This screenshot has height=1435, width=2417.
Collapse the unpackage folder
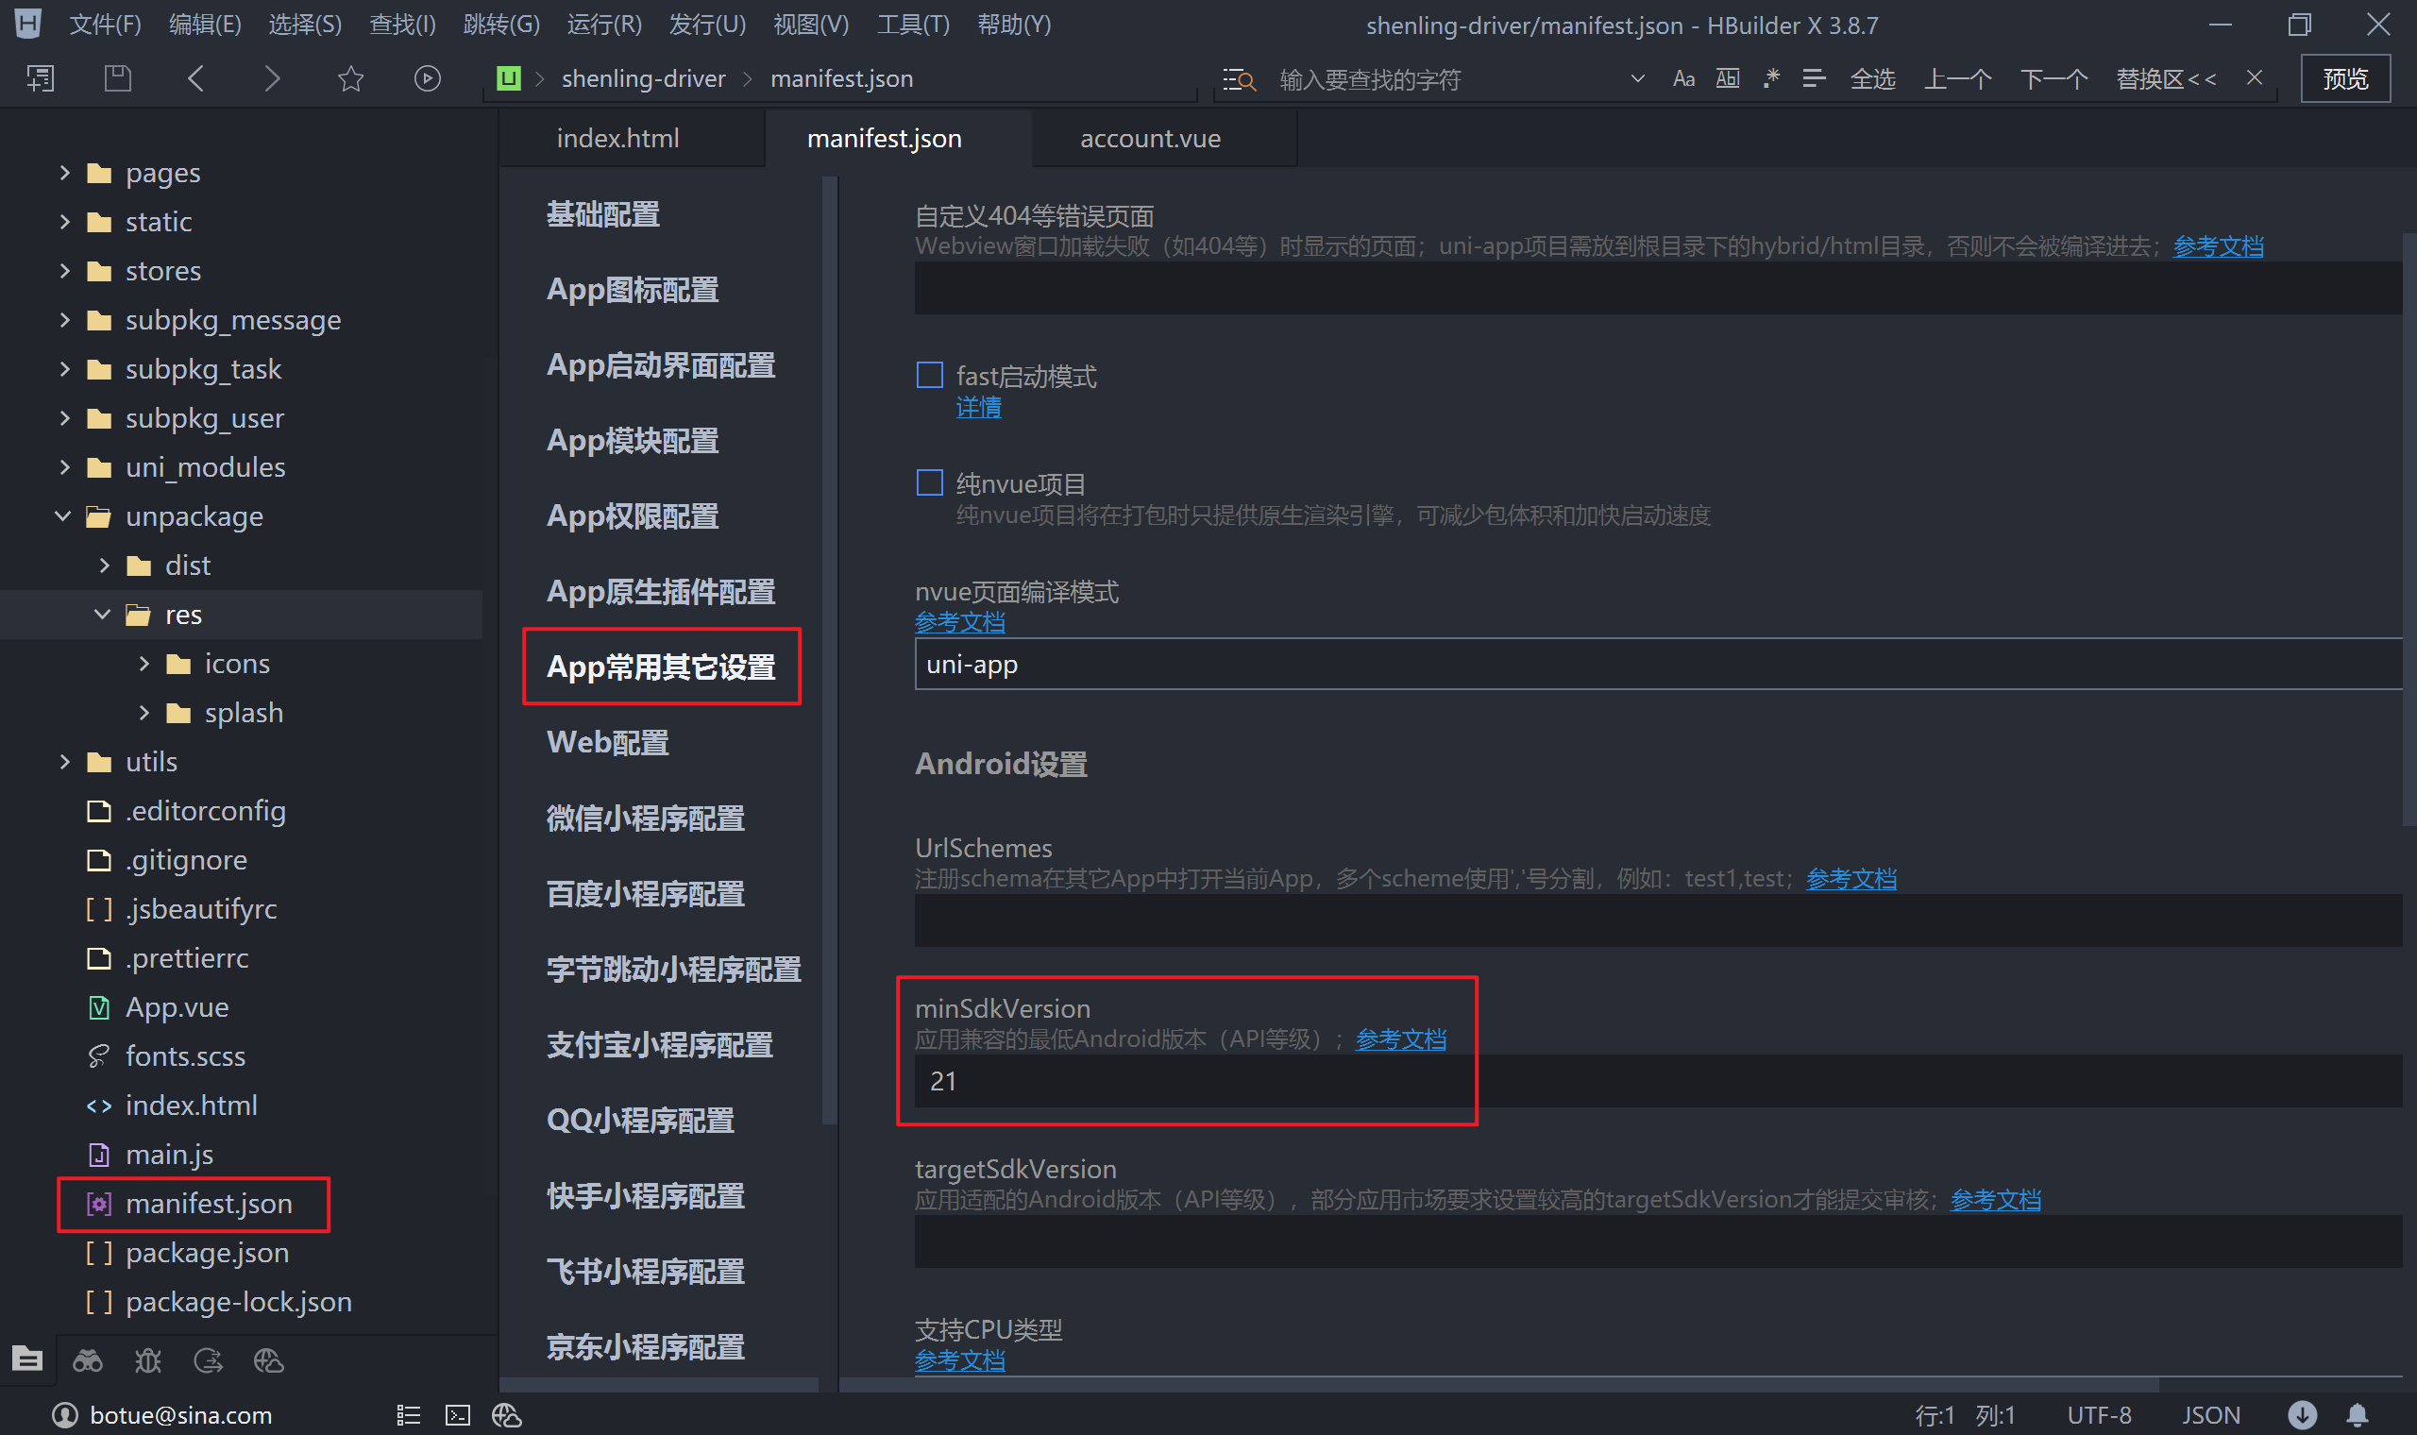63,516
